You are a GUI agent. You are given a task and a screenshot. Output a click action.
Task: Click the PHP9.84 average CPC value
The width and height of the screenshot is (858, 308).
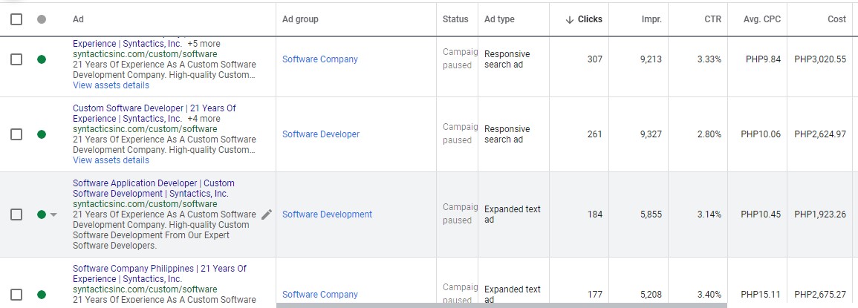[764, 59]
